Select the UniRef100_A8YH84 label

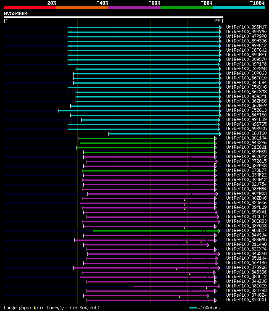click(246, 189)
